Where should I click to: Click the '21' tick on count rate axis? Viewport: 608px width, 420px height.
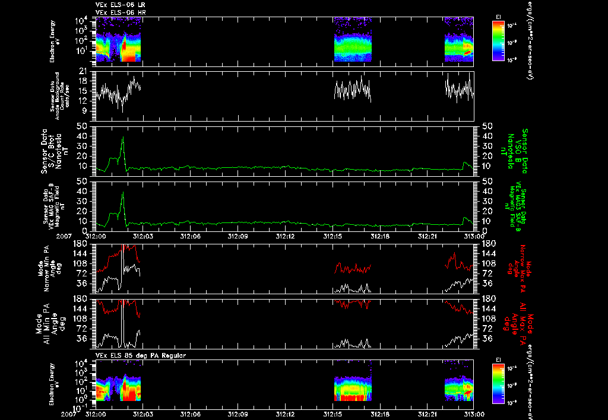click(83, 71)
